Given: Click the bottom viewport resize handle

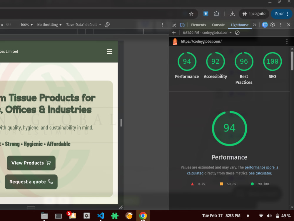Looking at the screenshot, I should pyautogui.click(x=31, y=207).
